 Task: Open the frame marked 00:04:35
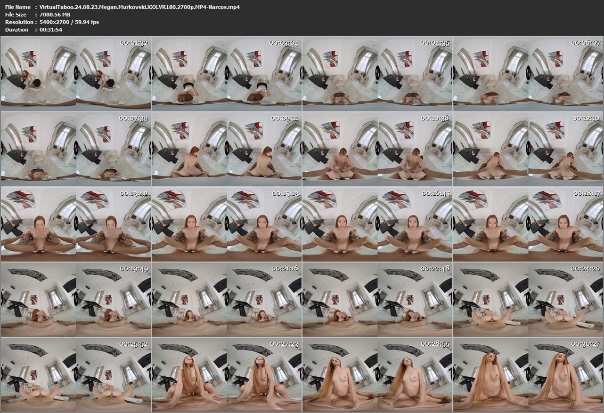click(x=377, y=73)
